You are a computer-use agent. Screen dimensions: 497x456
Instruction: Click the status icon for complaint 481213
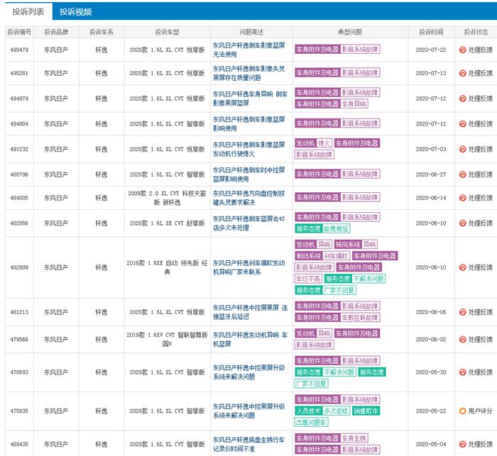click(x=462, y=312)
